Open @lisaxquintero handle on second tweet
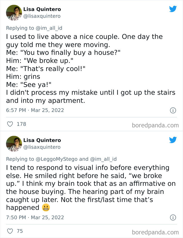183x238 pixels. click(42, 147)
